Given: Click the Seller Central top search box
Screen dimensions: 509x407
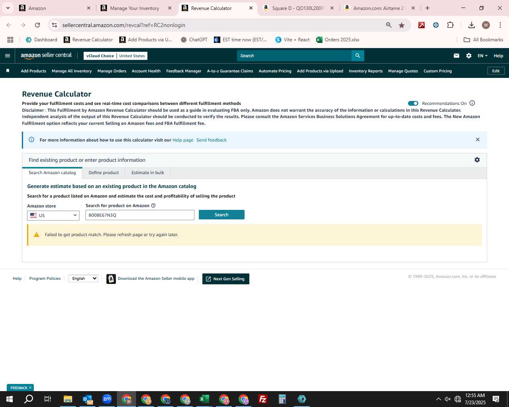Looking at the screenshot, I should click(294, 56).
